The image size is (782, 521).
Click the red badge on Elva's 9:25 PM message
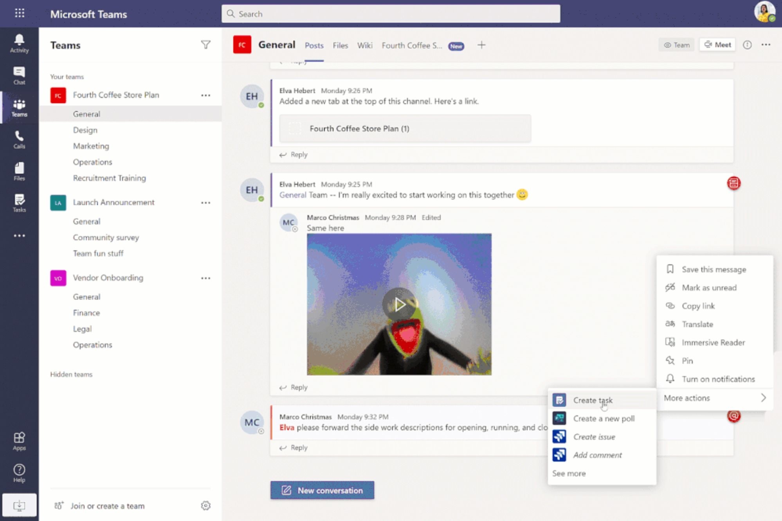[734, 183]
